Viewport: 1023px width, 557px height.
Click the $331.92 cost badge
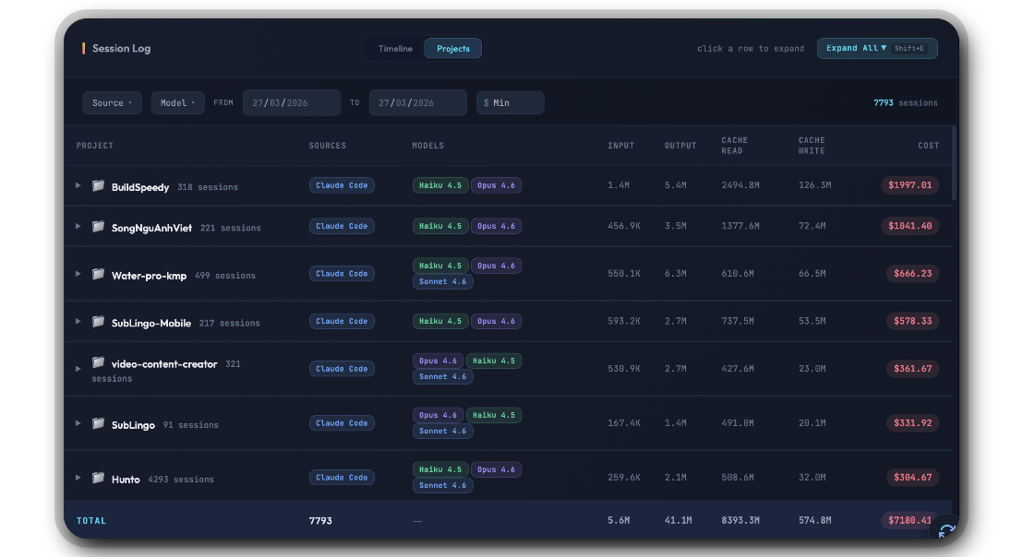(x=913, y=422)
